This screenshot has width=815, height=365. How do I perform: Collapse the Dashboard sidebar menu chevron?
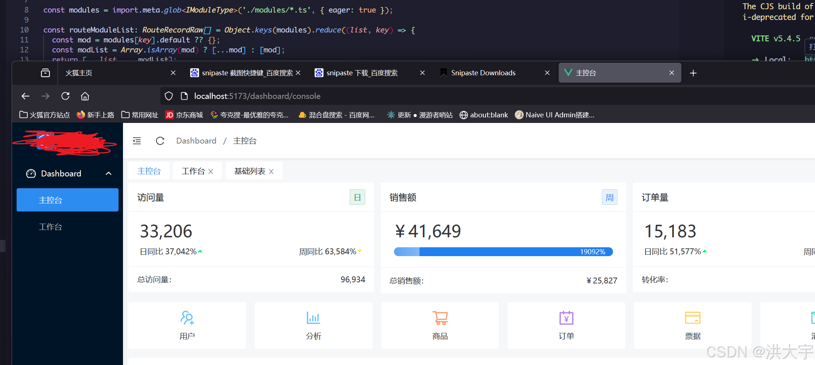pos(109,173)
